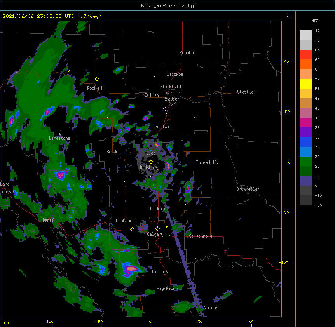
Task: Select the Drumheller label
Action: click(248, 189)
